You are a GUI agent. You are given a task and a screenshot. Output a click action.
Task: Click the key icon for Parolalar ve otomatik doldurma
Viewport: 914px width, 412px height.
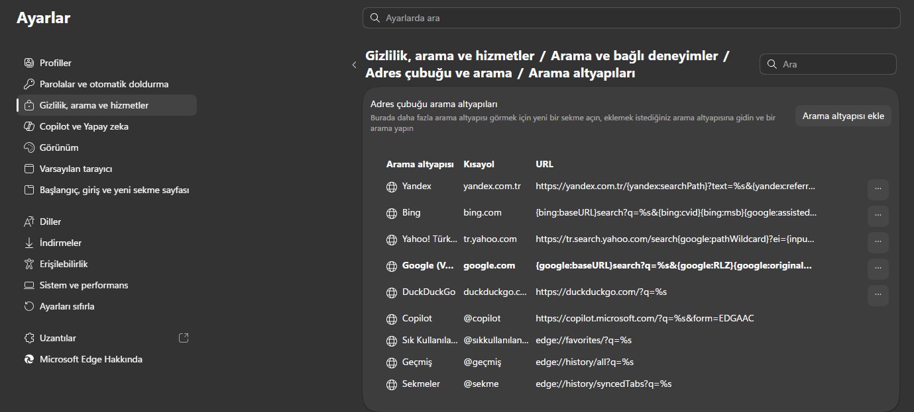coord(29,84)
